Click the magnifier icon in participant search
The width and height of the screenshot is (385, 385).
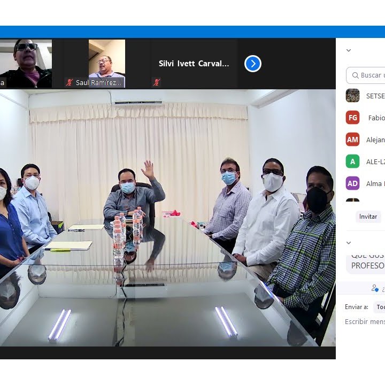click(355, 75)
